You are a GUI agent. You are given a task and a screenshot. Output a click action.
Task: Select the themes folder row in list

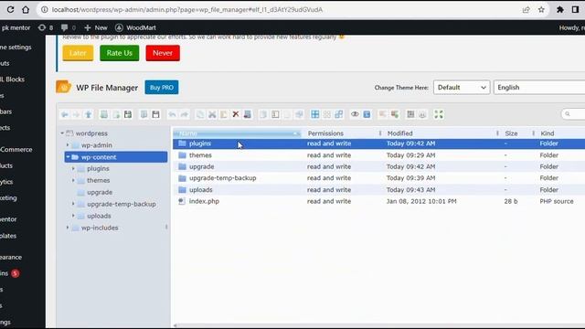(378, 155)
